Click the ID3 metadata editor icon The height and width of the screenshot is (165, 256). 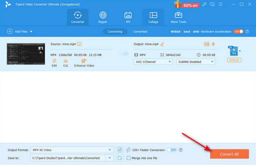click(207, 44)
